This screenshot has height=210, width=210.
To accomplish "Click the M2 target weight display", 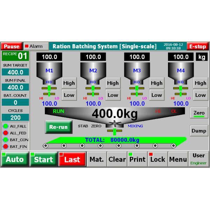I will coord(93,57).
